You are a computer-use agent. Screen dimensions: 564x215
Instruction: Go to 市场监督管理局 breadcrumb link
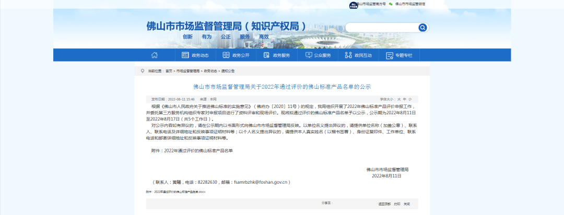(188, 71)
